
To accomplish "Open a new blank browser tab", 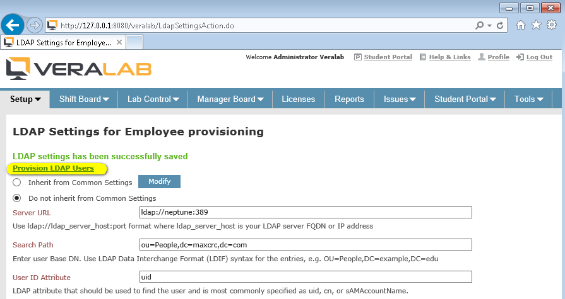I will click(x=134, y=42).
